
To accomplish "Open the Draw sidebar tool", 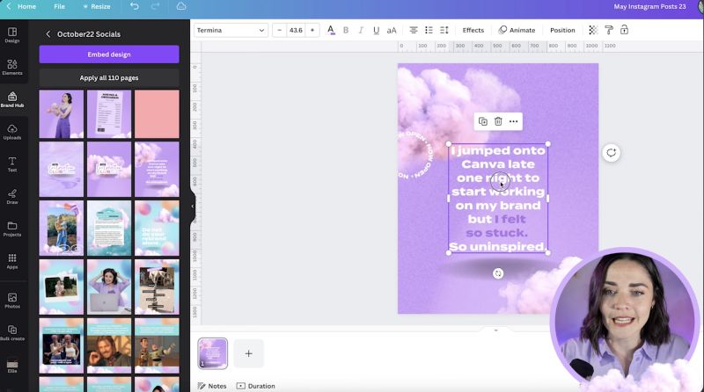I will tap(12, 197).
